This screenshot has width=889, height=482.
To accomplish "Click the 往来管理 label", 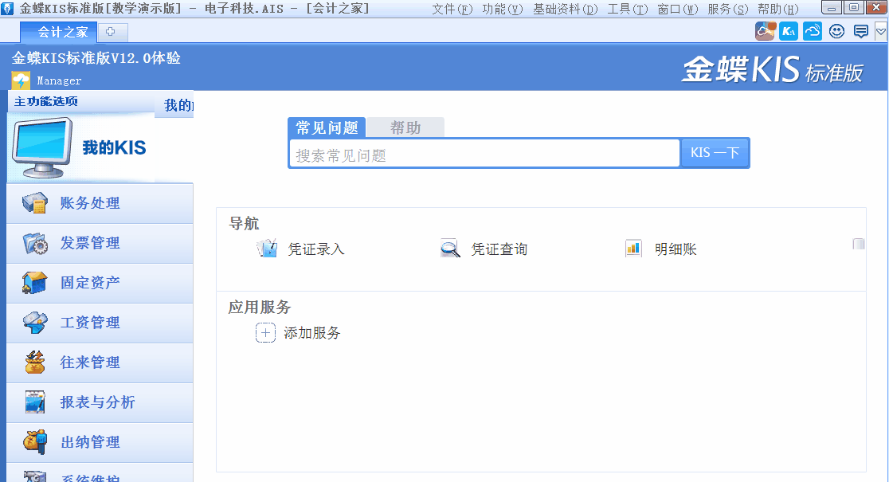I will click(90, 362).
